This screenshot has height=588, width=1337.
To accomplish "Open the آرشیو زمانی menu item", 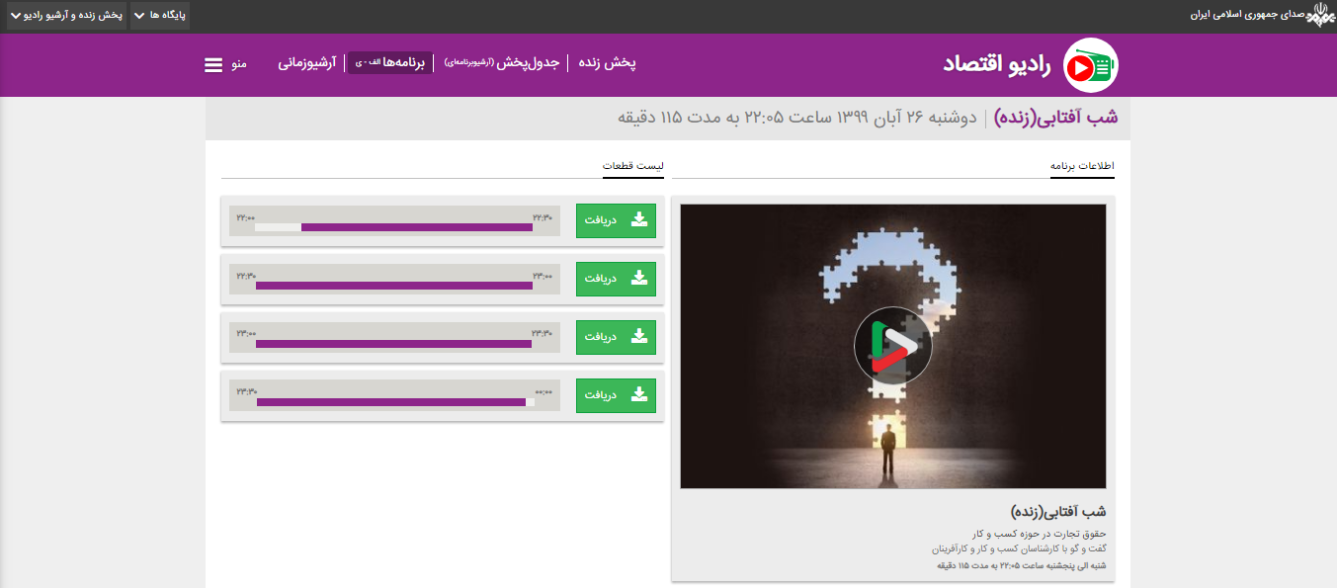I will point(307,63).
